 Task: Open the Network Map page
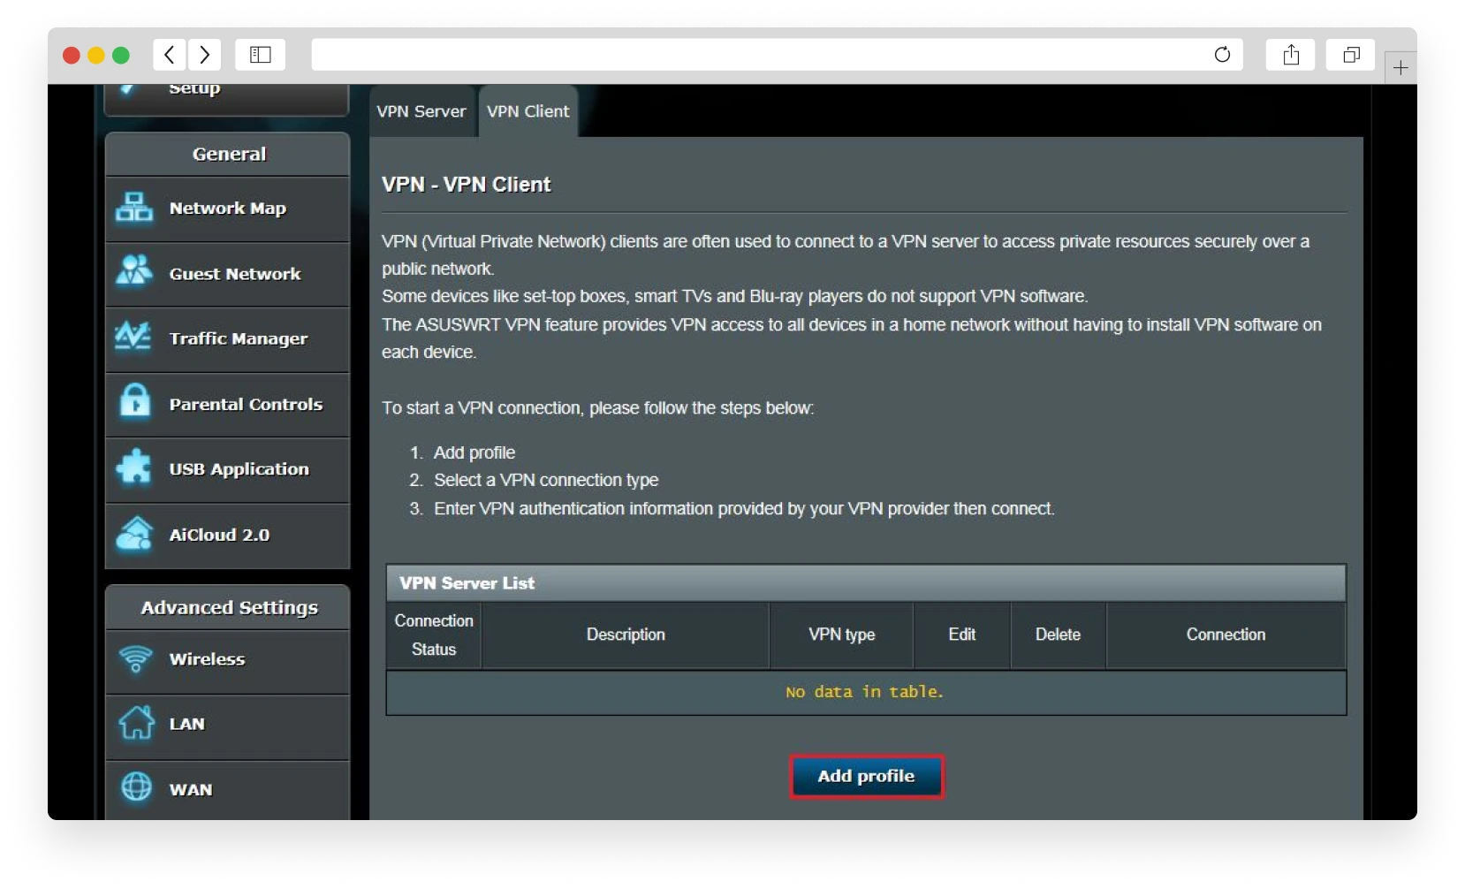tap(227, 209)
